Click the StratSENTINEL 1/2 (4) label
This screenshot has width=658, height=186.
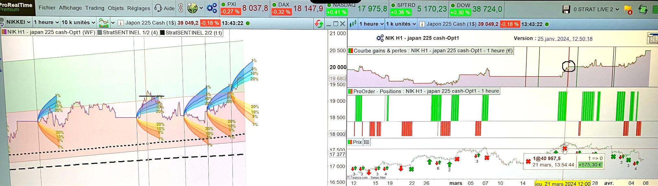[x=130, y=33]
